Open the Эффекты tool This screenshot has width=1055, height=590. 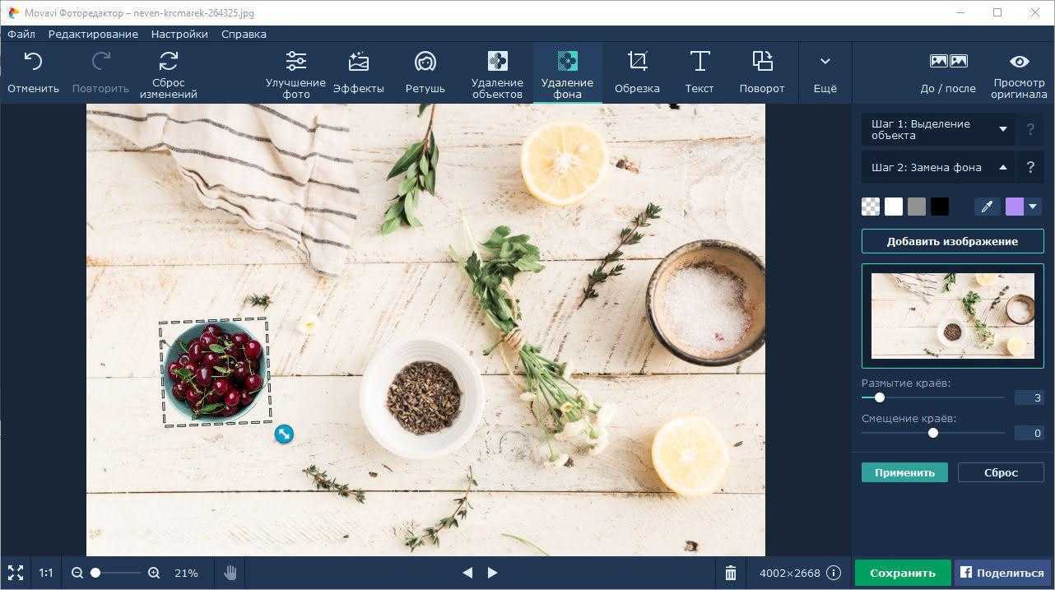pos(358,63)
